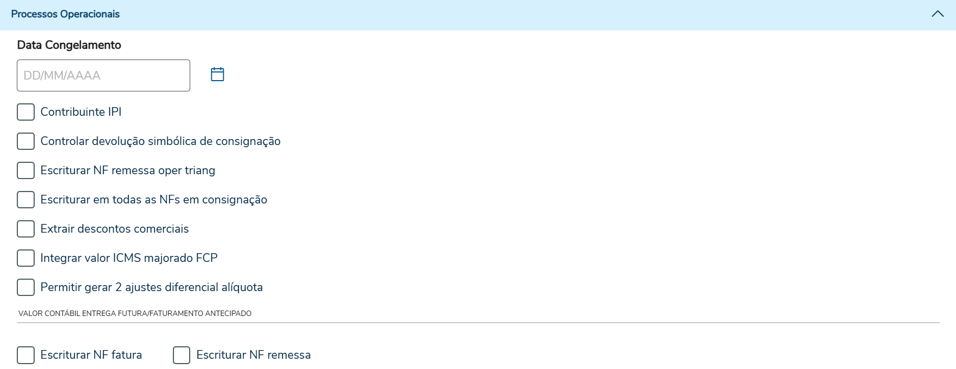
Task: Focus the Data Congelamento date field
Action: coord(104,75)
